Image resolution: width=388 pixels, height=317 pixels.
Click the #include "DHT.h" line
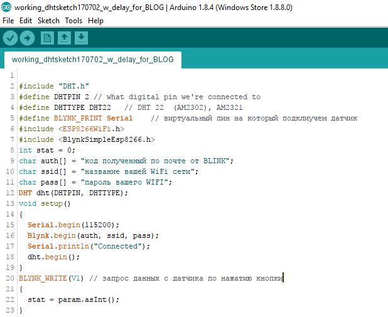[54, 86]
